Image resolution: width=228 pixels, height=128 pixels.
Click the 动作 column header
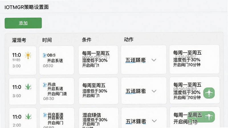click(129, 39)
